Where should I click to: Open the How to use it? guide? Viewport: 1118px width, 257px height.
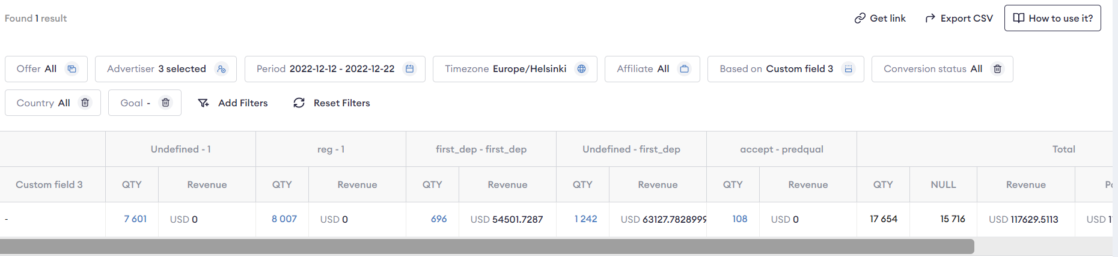tap(1052, 18)
